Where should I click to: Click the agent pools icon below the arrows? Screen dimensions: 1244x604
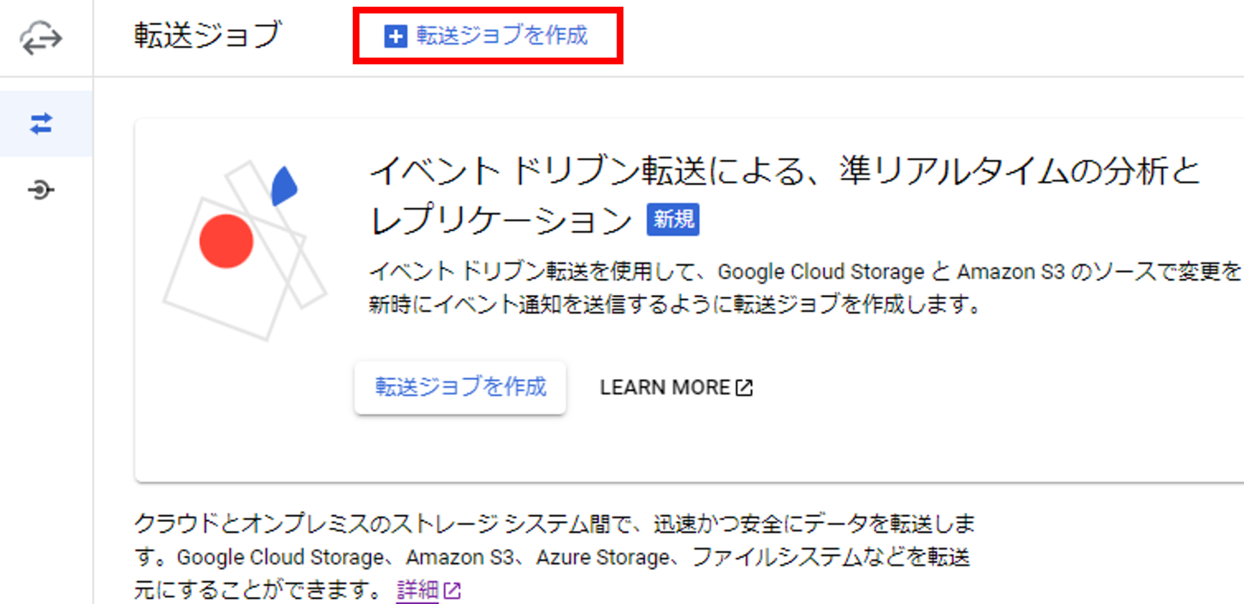[41, 189]
